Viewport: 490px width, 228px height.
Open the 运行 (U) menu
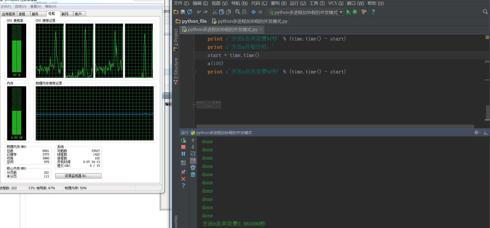pos(298,3)
